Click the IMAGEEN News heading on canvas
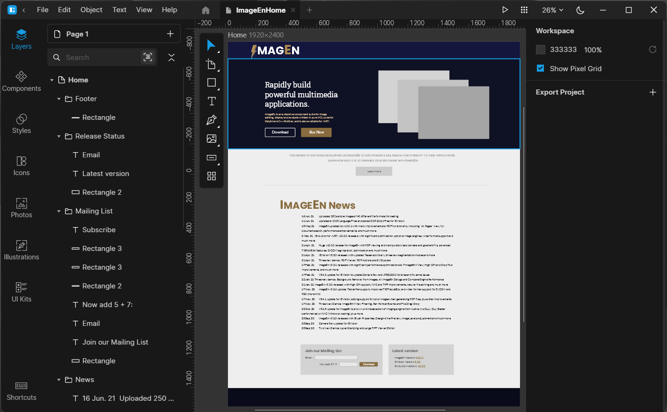 pyautogui.click(x=317, y=205)
